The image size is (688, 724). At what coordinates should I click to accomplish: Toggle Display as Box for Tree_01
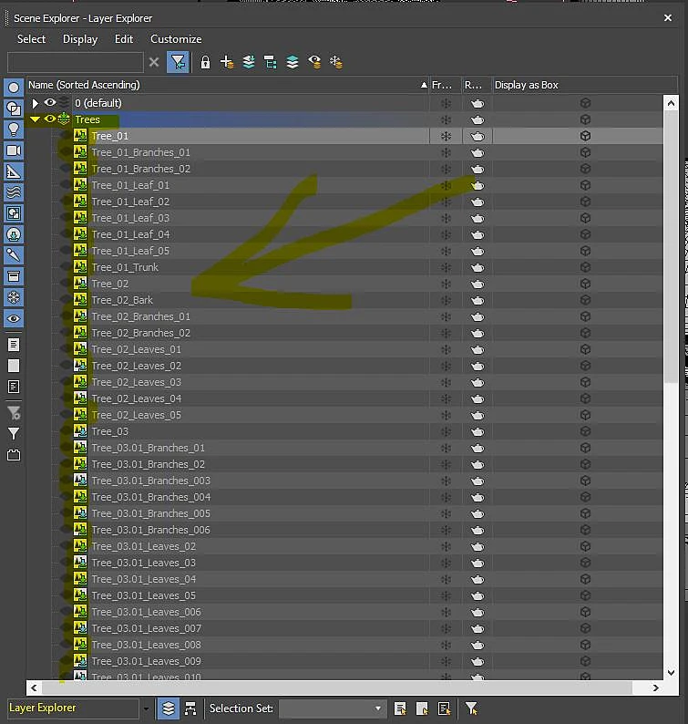(x=585, y=136)
